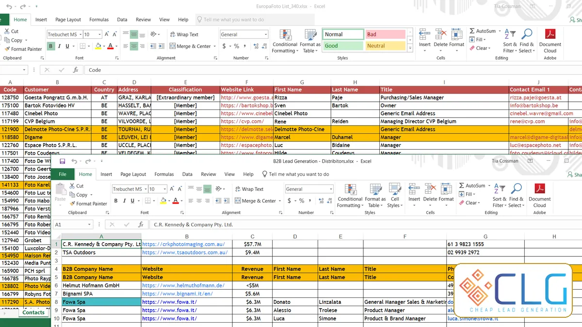The image size is (582, 327).
Task: Open the File tab in B2B window
Action: tap(63, 174)
